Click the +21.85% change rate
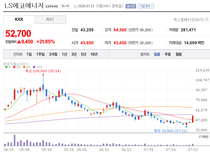 [46, 42]
